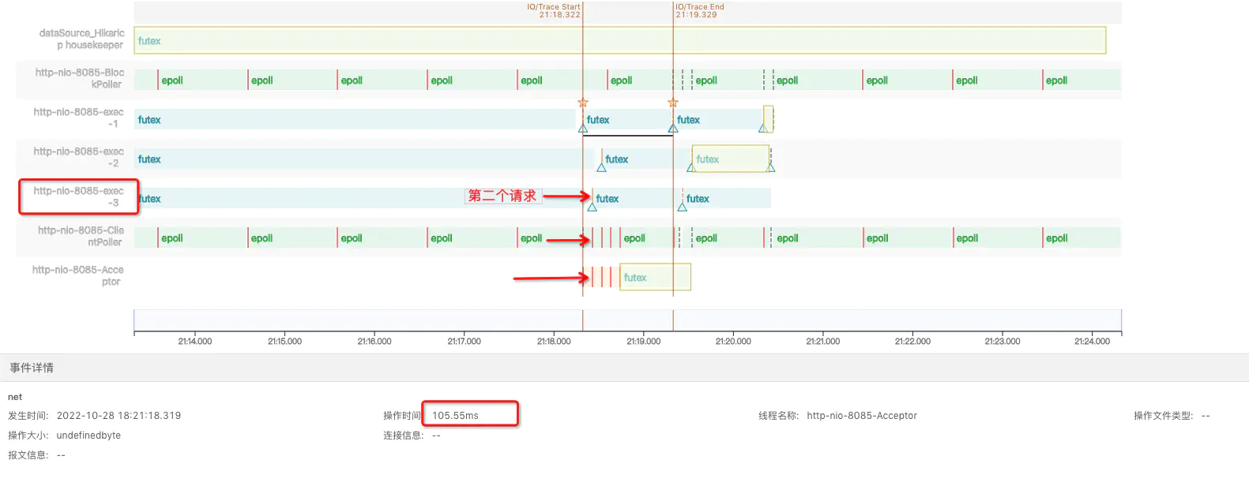Click the 21:15.000 tick on the time axis

284,341
